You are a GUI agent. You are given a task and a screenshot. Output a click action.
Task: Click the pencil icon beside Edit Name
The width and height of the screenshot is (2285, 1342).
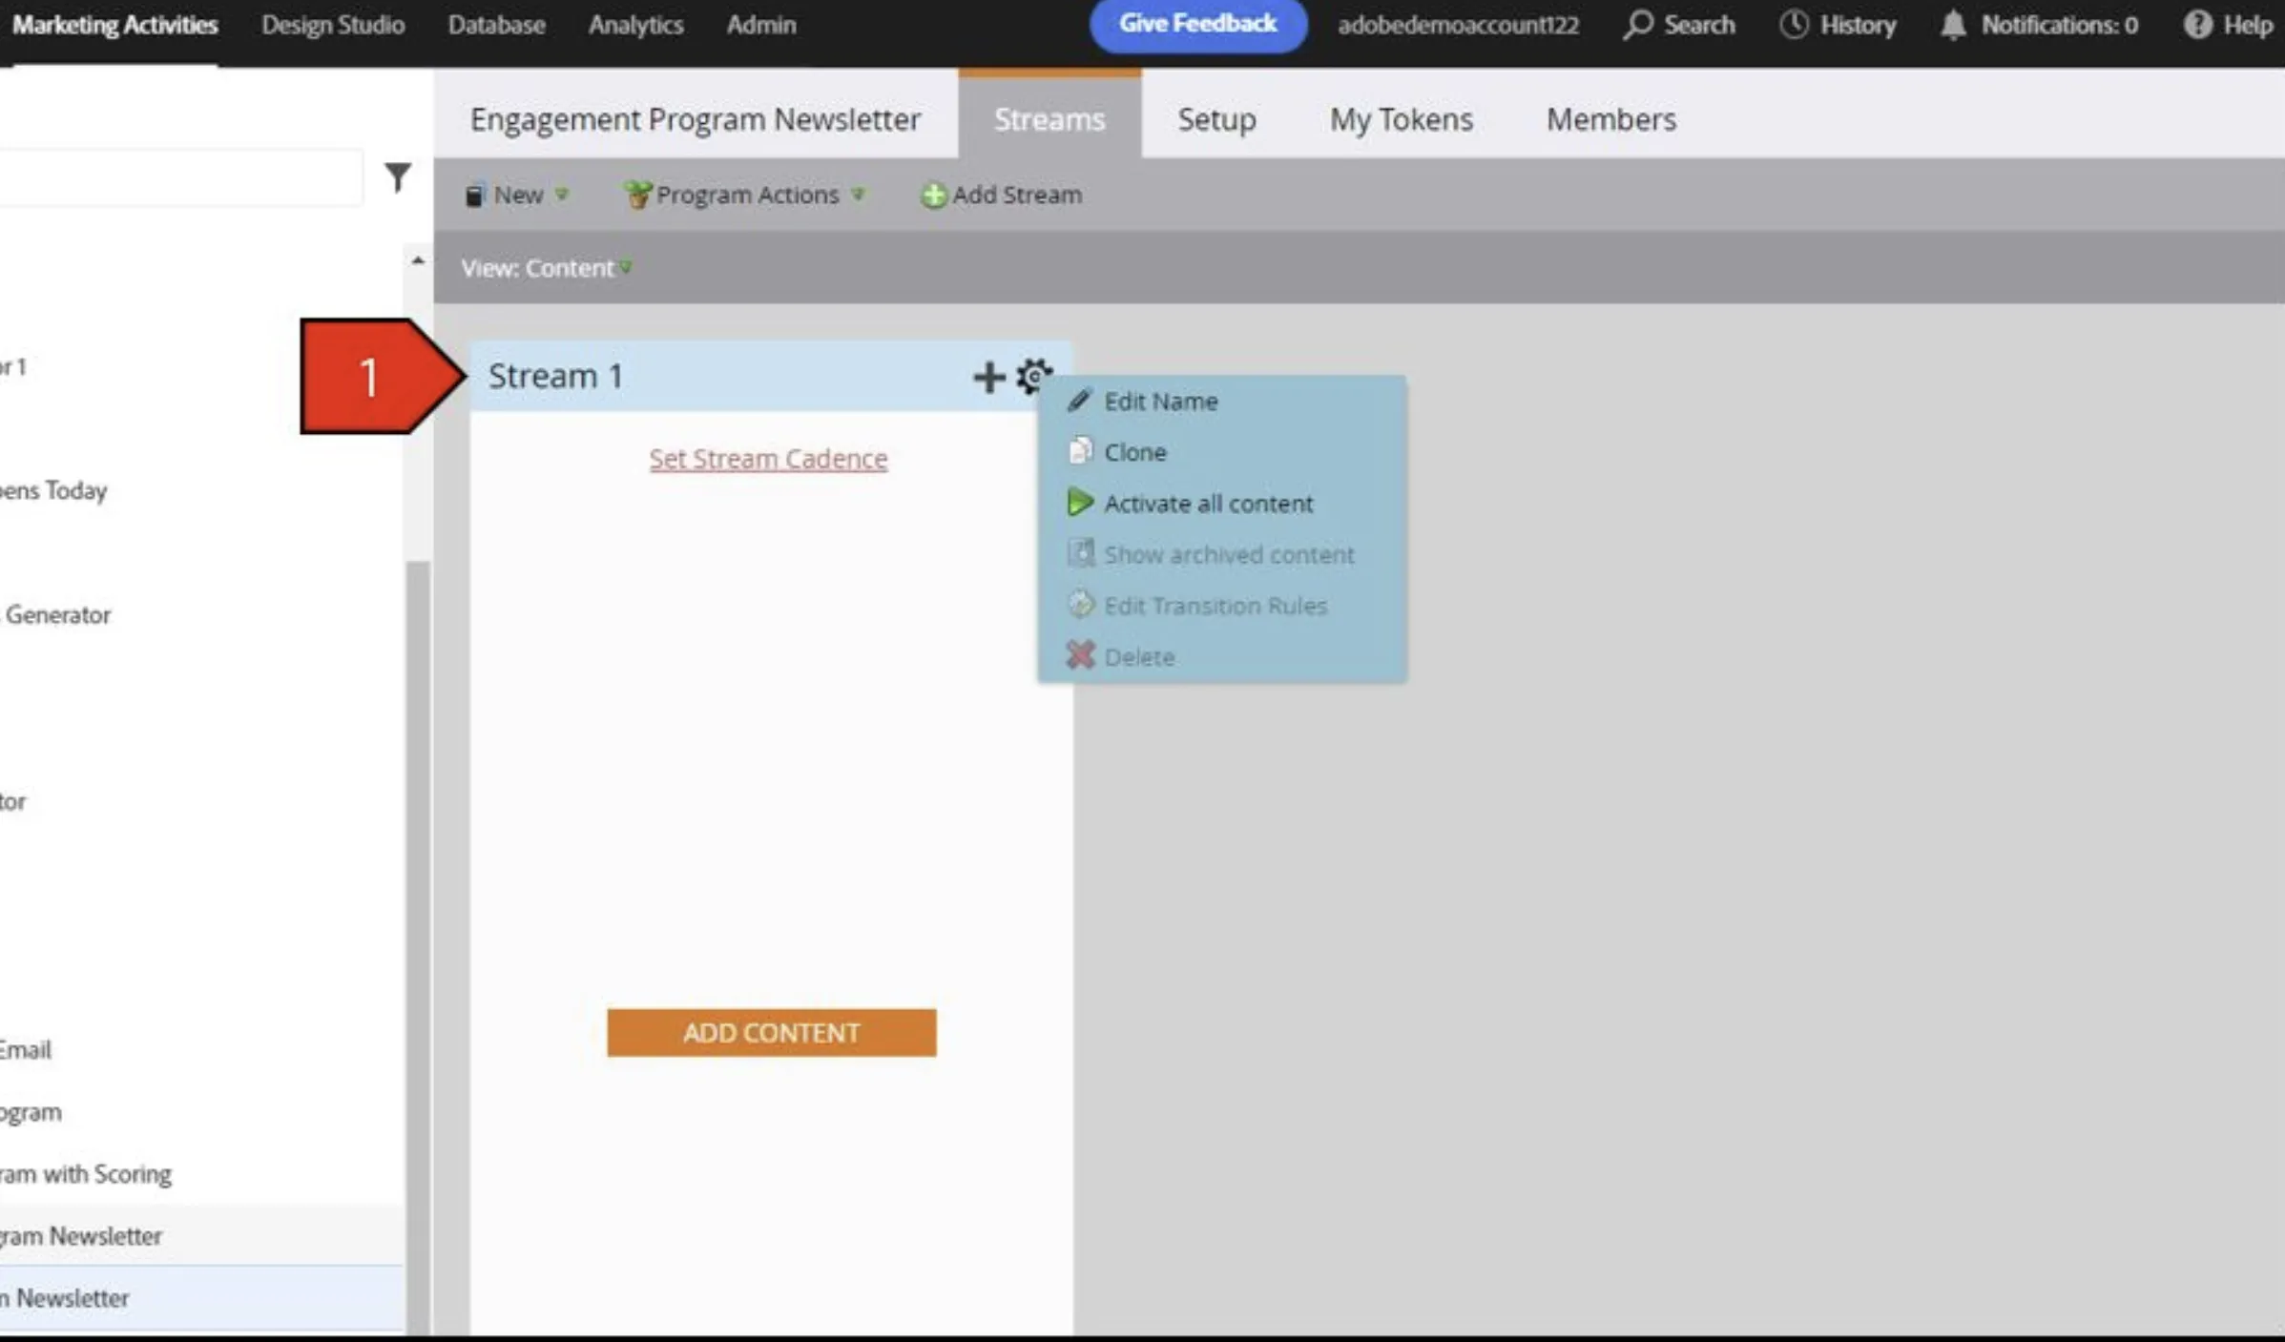(1079, 401)
